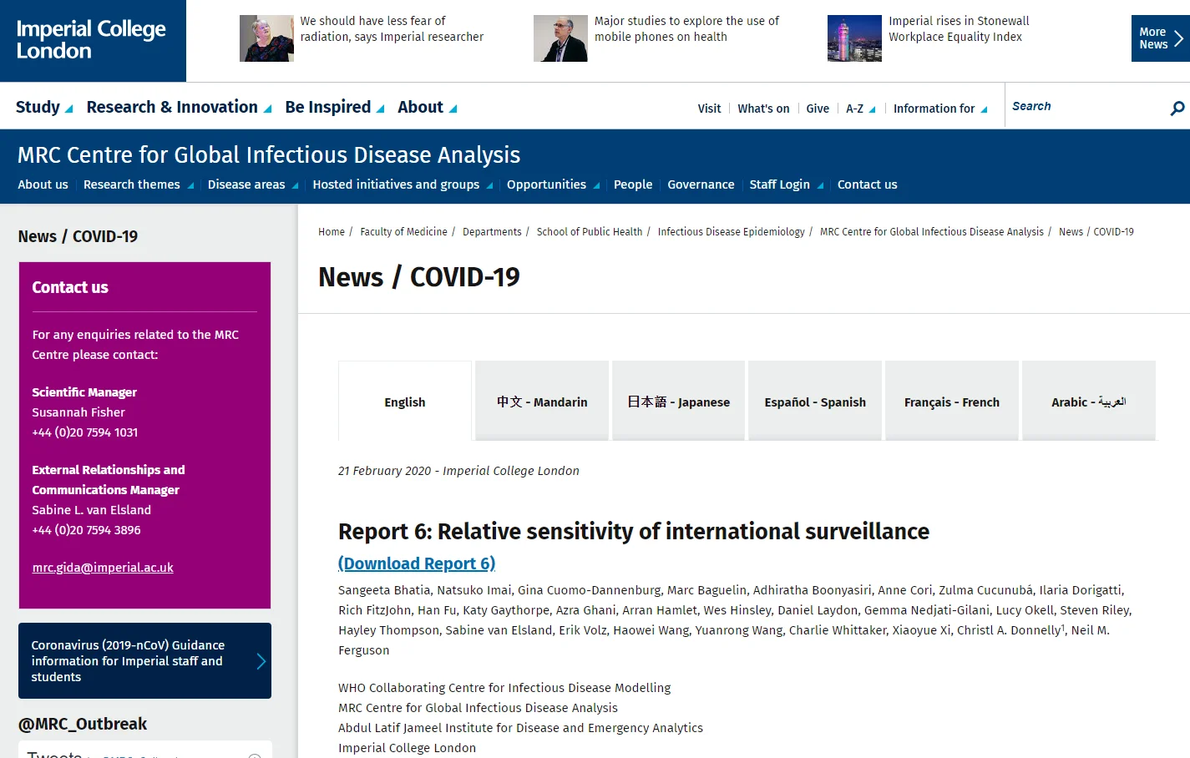Open the Stonewall Index news thumbnail

click(x=854, y=38)
